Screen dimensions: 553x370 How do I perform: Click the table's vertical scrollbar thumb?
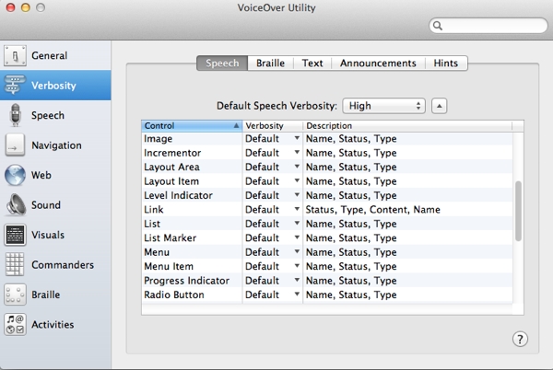[x=518, y=211]
